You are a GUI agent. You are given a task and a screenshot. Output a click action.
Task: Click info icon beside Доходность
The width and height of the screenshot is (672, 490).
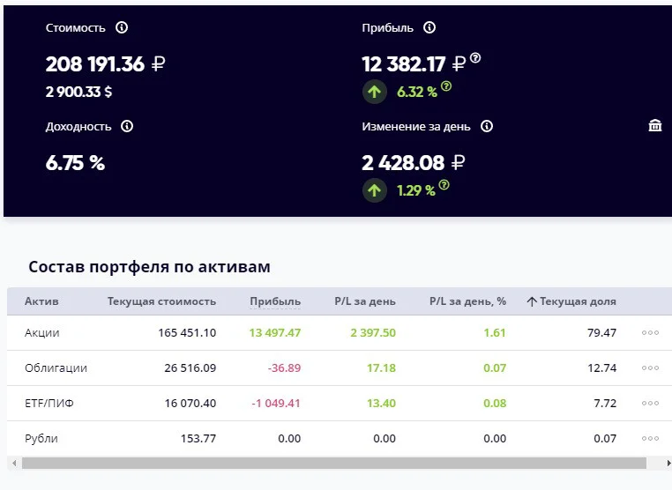[127, 126]
